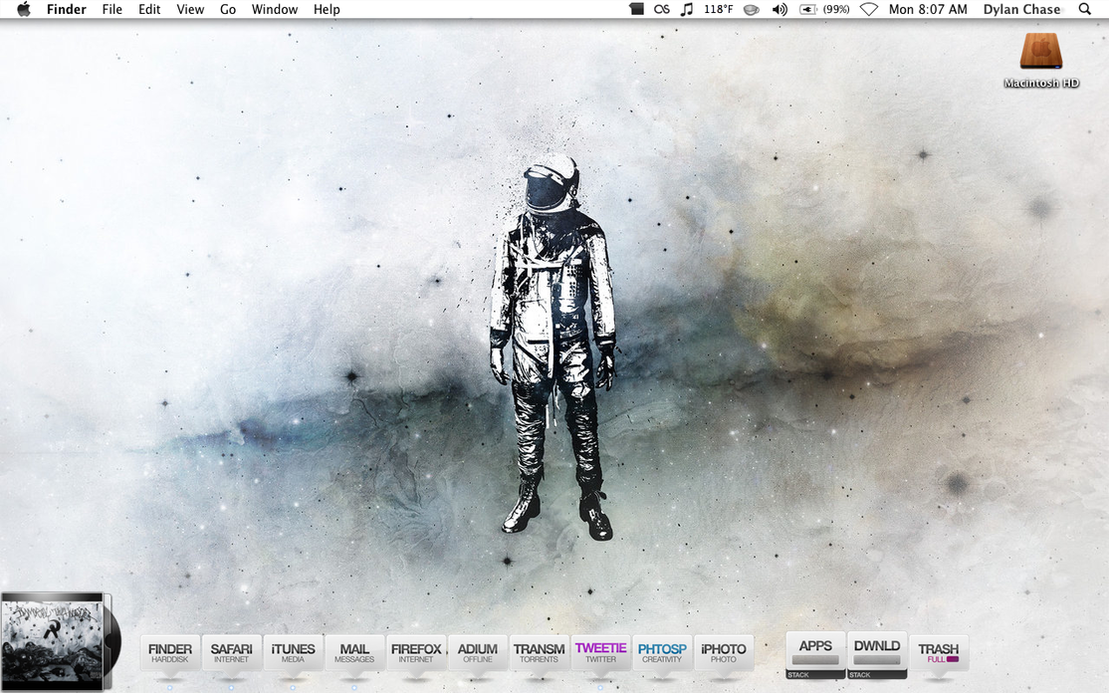This screenshot has height=693, width=1109.
Task: Click the dark square menu bar icon
Action: click(x=636, y=9)
